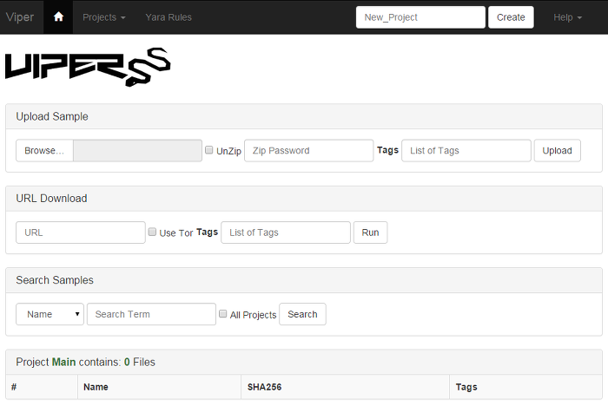Image resolution: width=608 pixels, height=406 pixels.
Task: Focus the URL Download tags field
Action: (286, 232)
